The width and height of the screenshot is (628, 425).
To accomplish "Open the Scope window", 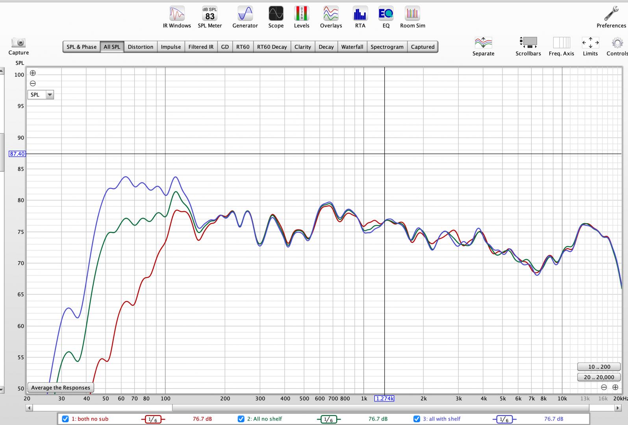I will point(276,17).
